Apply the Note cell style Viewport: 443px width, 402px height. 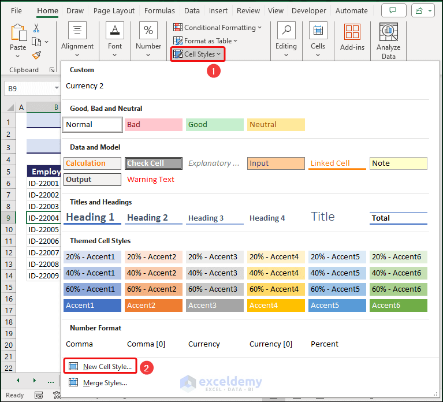(399, 163)
